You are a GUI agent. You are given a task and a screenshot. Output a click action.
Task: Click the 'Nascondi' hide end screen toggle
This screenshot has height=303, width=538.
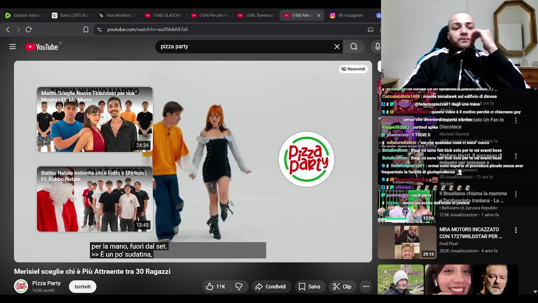(353, 69)
